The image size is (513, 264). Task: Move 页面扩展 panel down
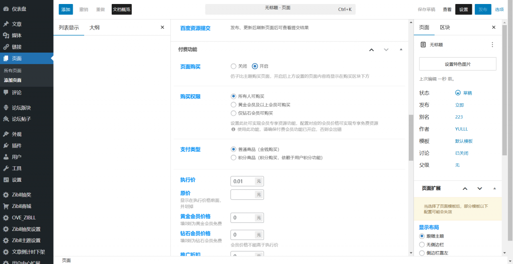coord(479,188)
